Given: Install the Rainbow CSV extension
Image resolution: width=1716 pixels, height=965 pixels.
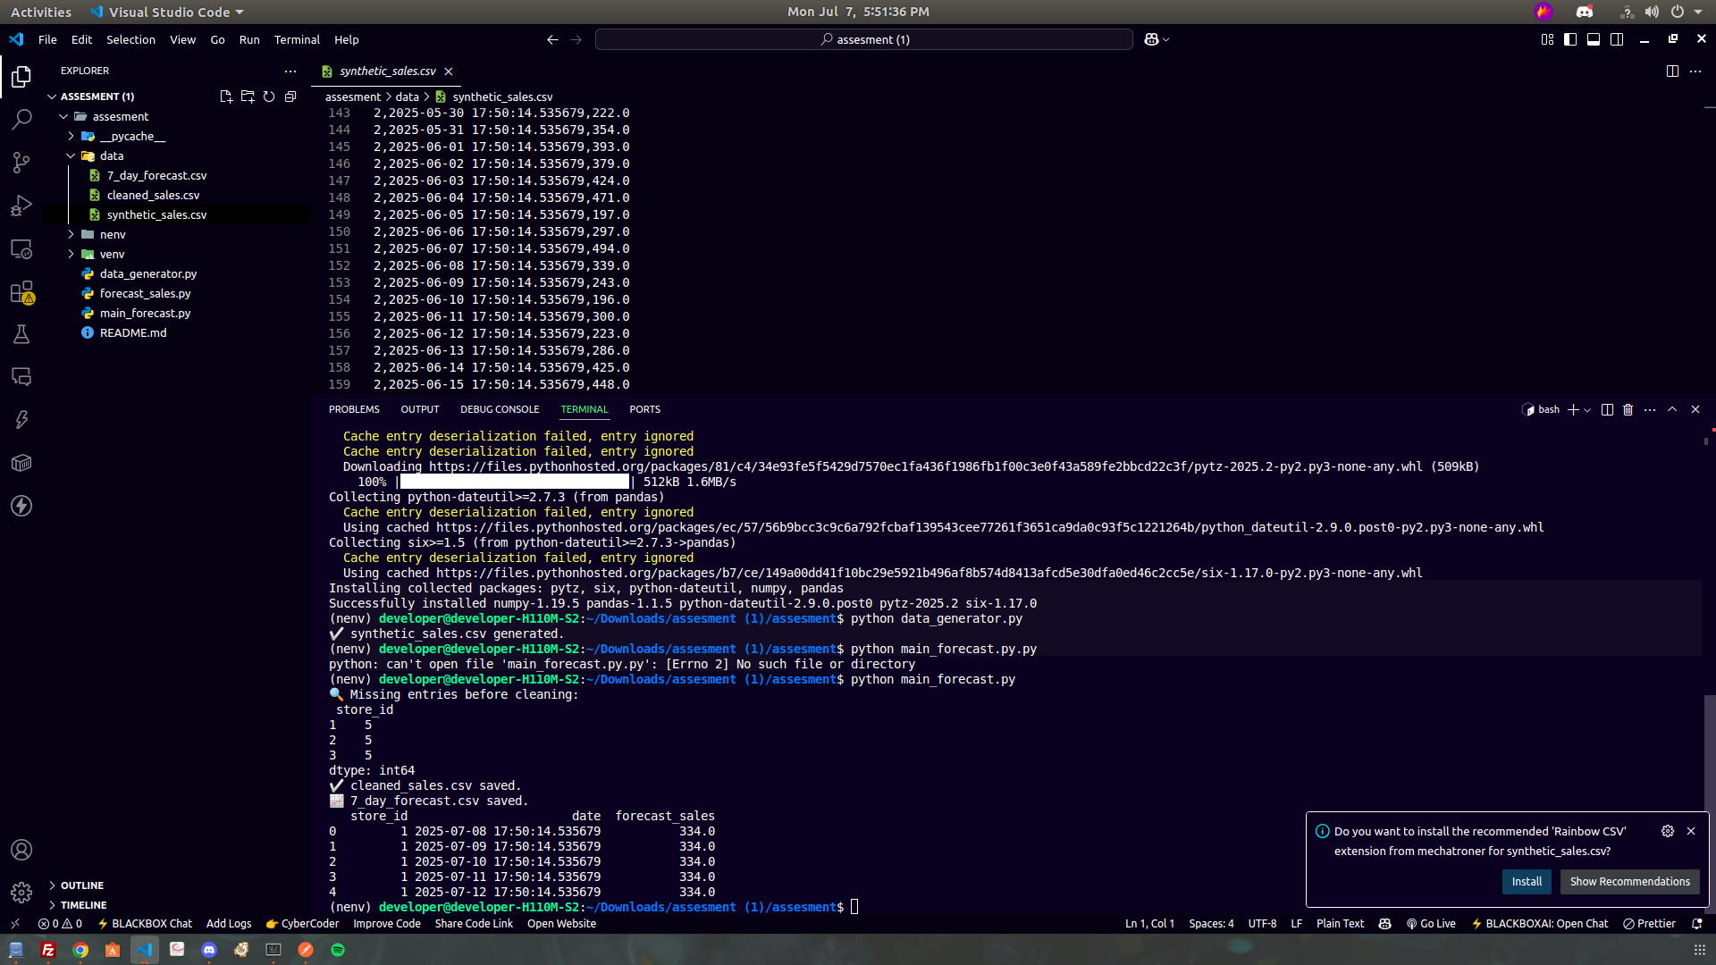Looking at the screenshot, I should click(1527, 881).
